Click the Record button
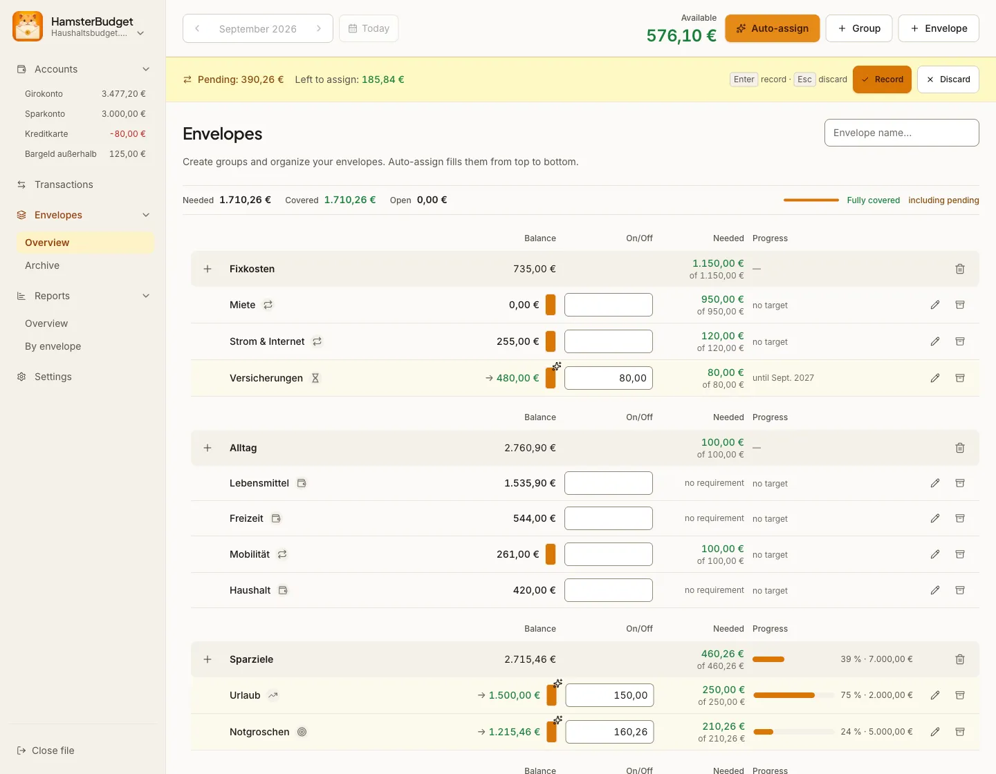The height and width of the screenshot is (774, 996). point(882,79)
